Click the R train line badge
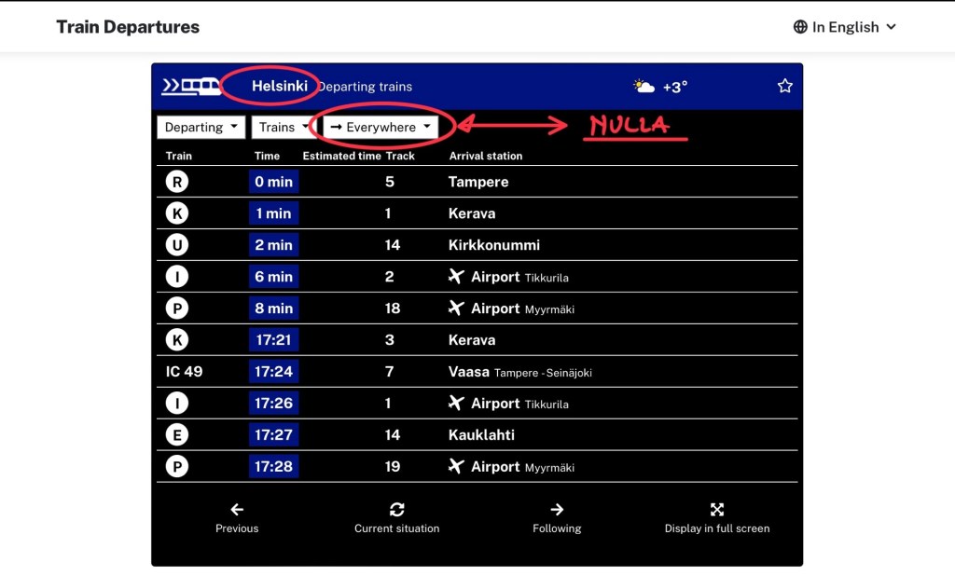This screenshot has width=955, height=576. point(176,182)
